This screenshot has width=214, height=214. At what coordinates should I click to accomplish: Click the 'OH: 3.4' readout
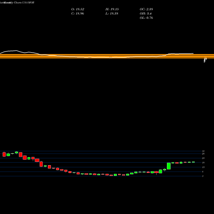tap(146, 14)
